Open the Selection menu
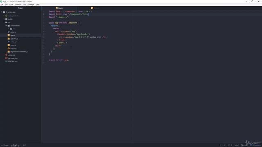This screenshot has width=262, height=147. [x=18, y=4]
